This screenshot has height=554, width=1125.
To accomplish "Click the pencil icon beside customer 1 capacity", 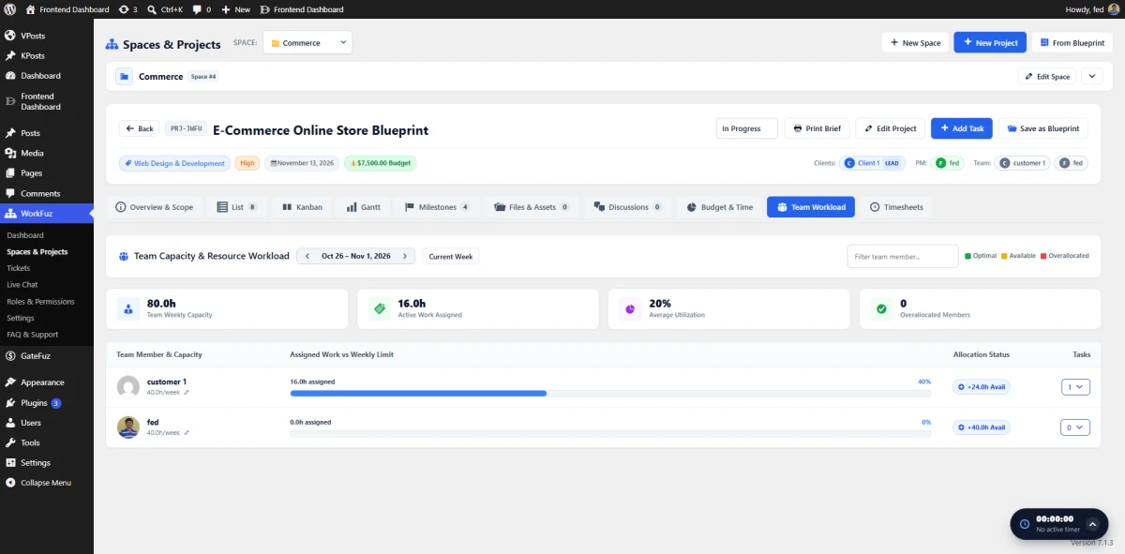I will pos(187,393).
